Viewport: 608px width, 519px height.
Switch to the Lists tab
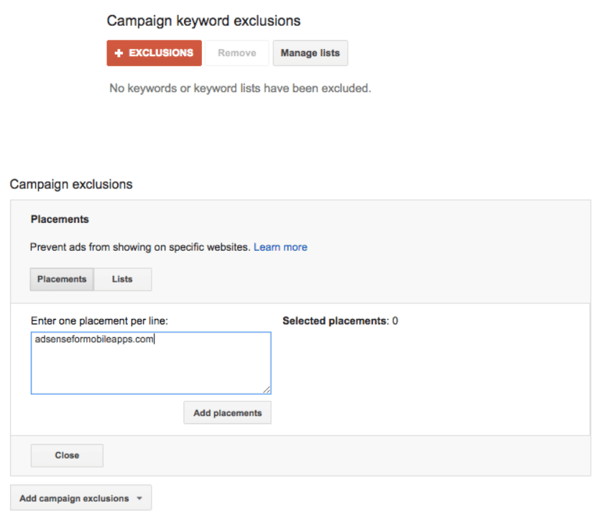[122, 280]
